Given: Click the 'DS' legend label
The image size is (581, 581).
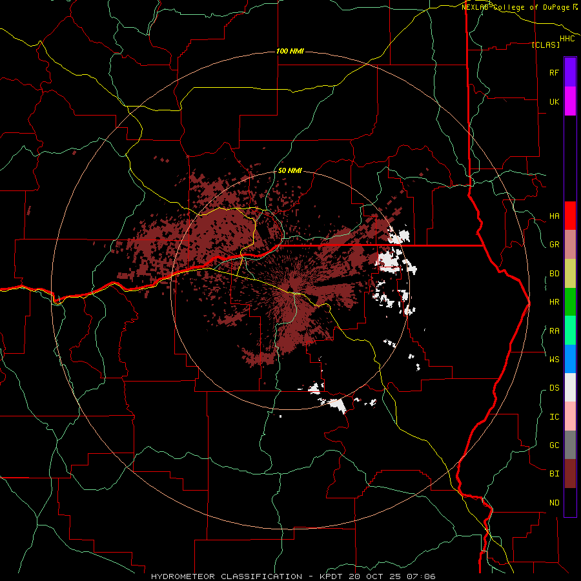Looking at the screenshot, I should coord(554,388).
